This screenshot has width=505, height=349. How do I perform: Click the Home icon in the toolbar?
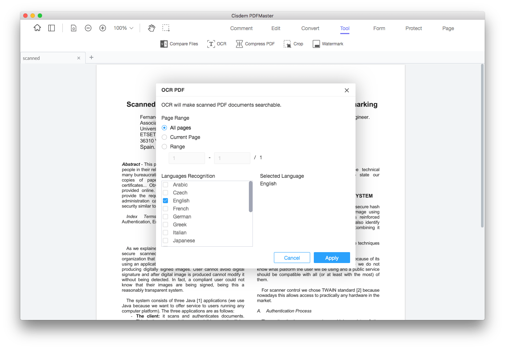click(x=37, y=28)
